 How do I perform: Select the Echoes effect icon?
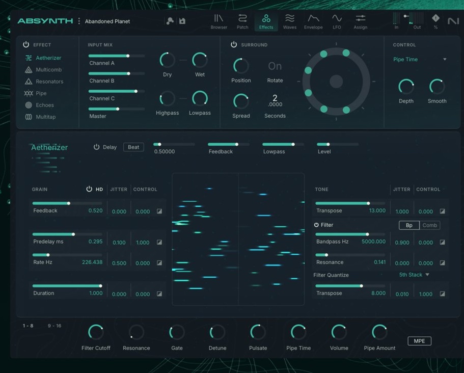[x=29, y=105]
